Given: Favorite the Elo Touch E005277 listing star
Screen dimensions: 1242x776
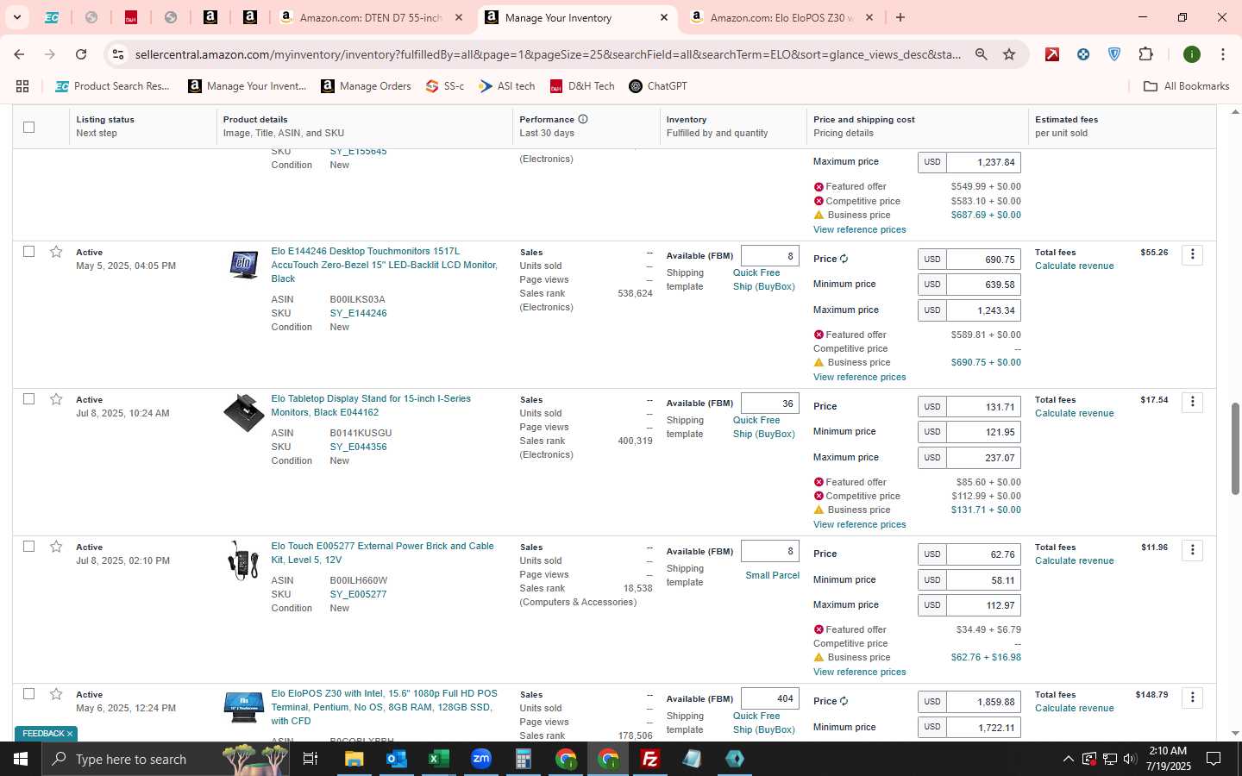Looking at the screenshot, I should click(56, 547).
